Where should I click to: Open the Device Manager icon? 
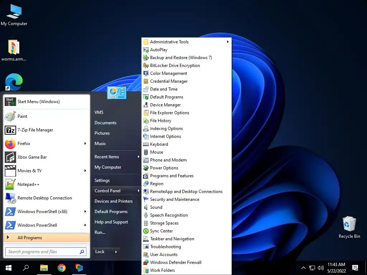pyautogui.click(x=146, y=105)
